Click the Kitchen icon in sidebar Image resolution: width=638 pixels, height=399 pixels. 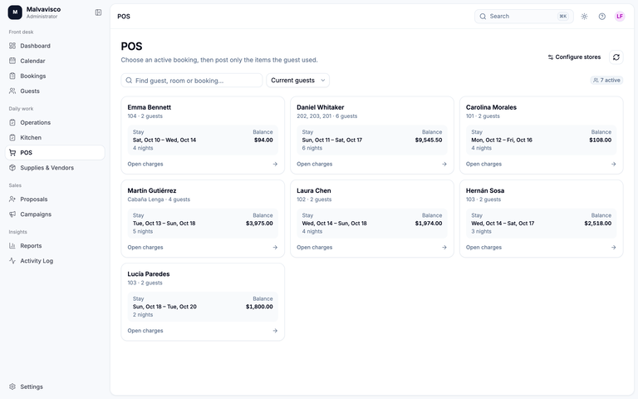pyautogui.click(x=12, y=137)
